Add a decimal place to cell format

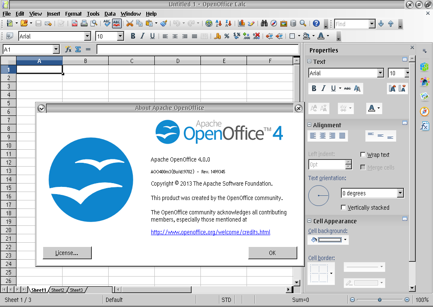coord(246,36)
